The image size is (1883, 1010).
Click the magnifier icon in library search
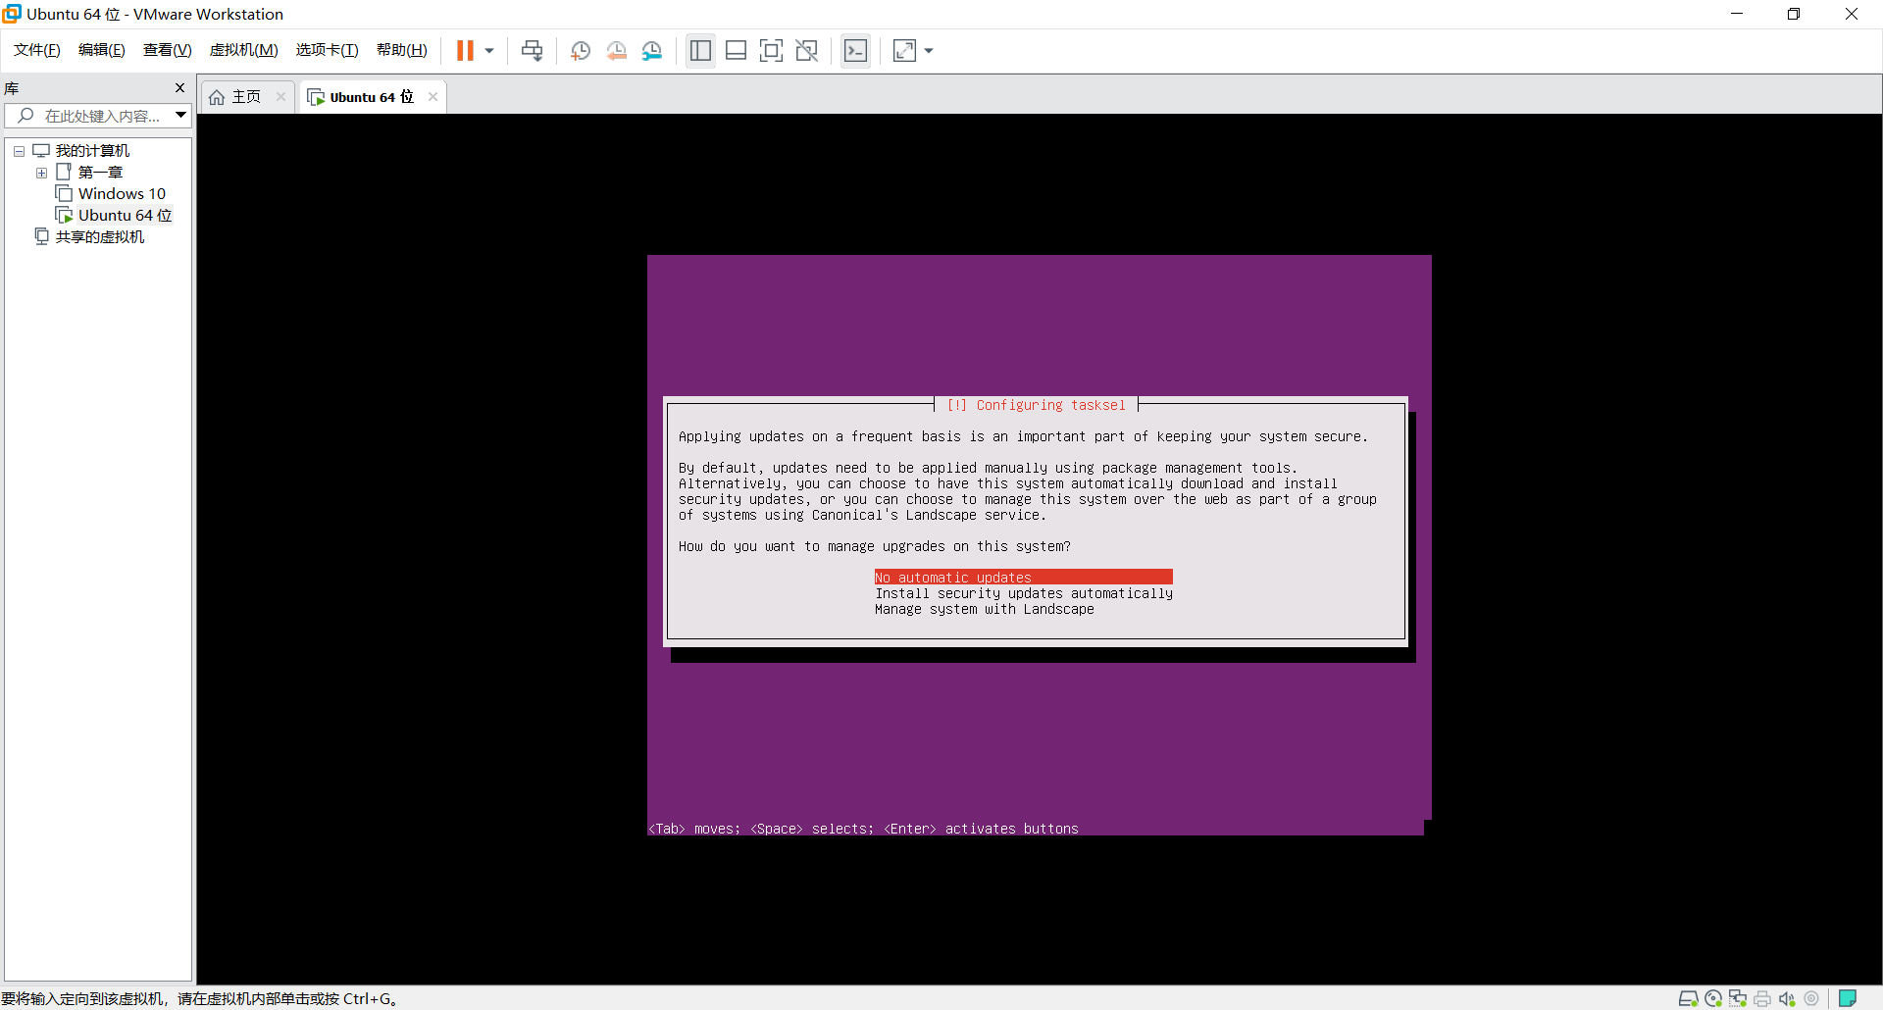click(x=26, y=116)
